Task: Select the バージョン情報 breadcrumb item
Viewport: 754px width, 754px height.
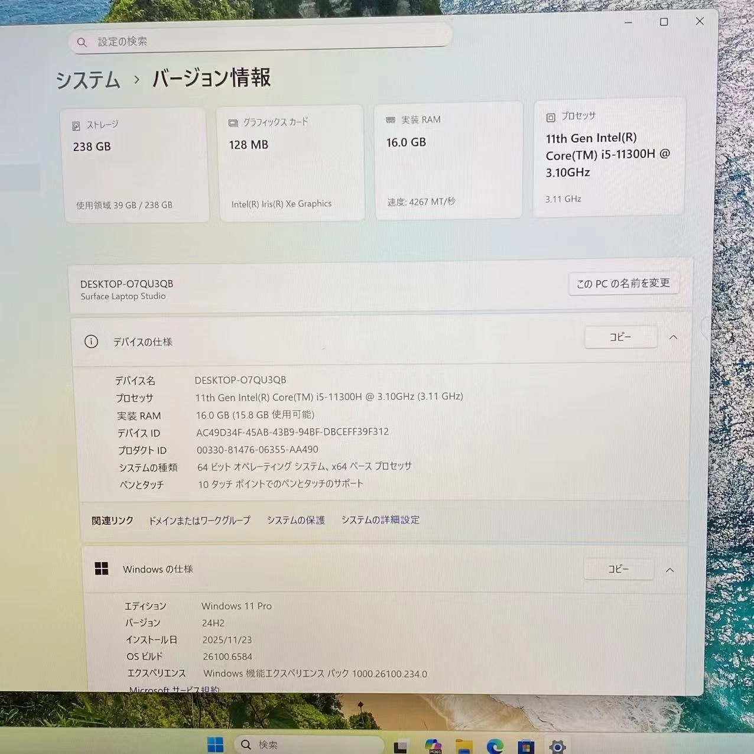Action: [211, 77]
